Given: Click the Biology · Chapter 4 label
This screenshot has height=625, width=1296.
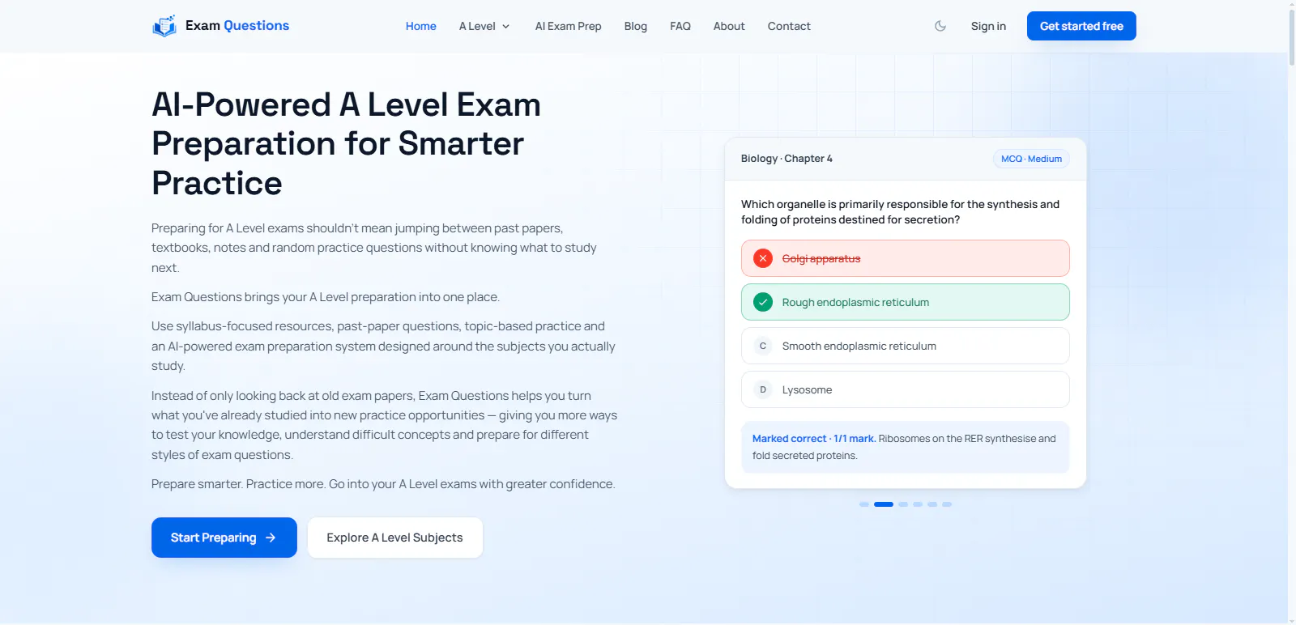Looking at the screenshot, I should tap(787, 159).
